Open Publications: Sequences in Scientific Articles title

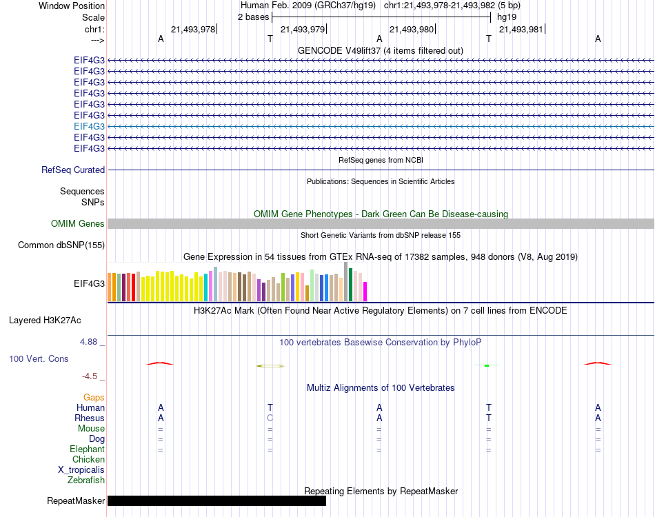click(x=381, y=181)
